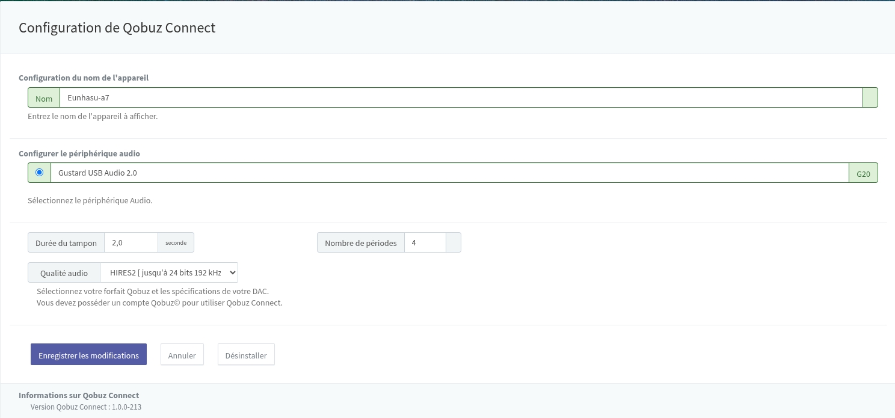The height and width of the screenshot is (418, 895).
Task: Click the Désinstaller button
Action: (246, 355)
